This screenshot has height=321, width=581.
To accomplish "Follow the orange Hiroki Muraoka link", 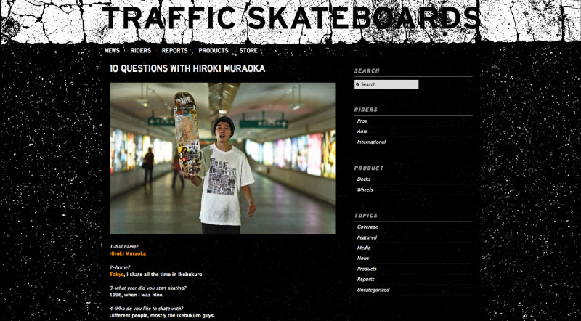I will point(128,253).
